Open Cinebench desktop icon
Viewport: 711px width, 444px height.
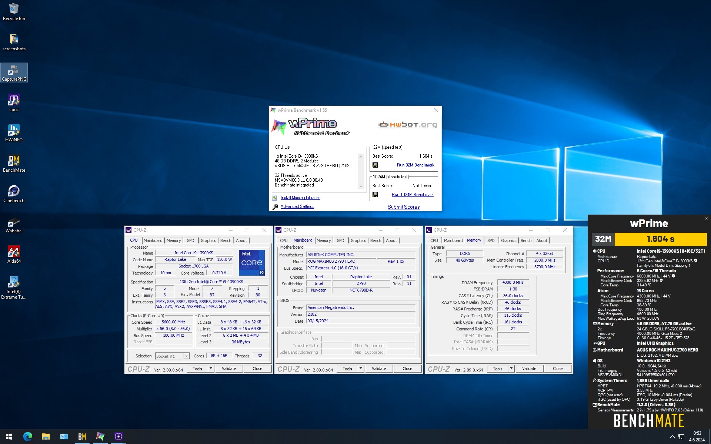point(14,194)
